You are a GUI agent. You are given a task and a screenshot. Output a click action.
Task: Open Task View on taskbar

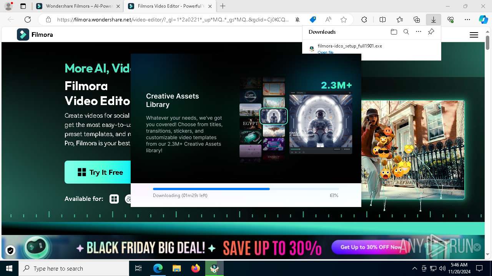[138, 268]
